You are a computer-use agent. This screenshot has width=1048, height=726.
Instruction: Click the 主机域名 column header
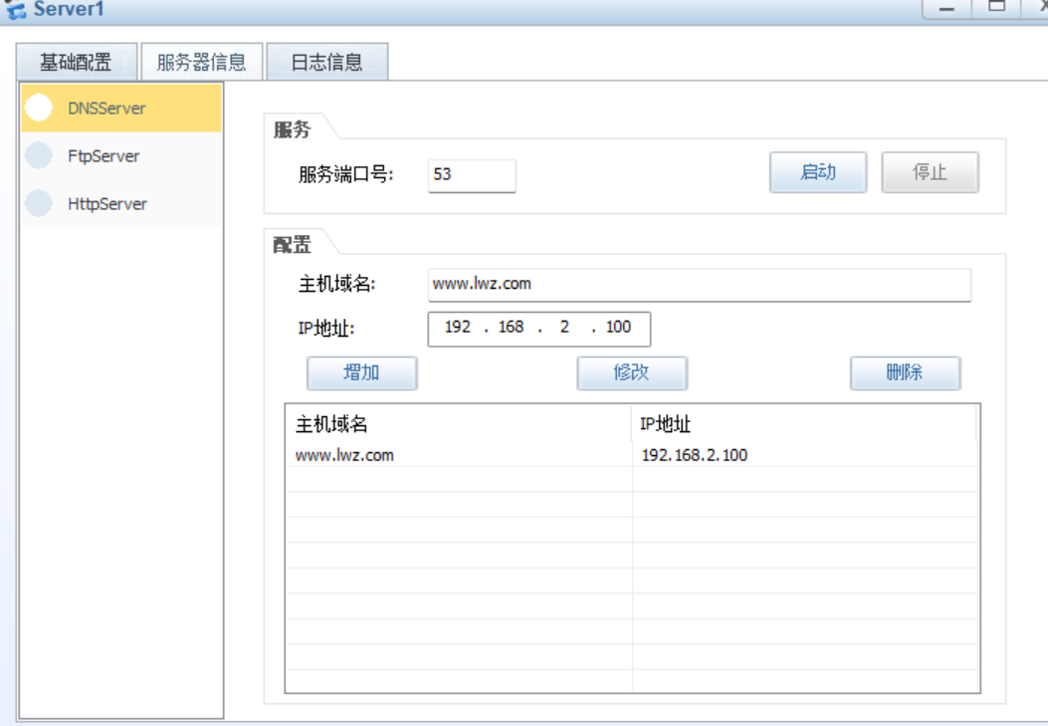point(459,424)
